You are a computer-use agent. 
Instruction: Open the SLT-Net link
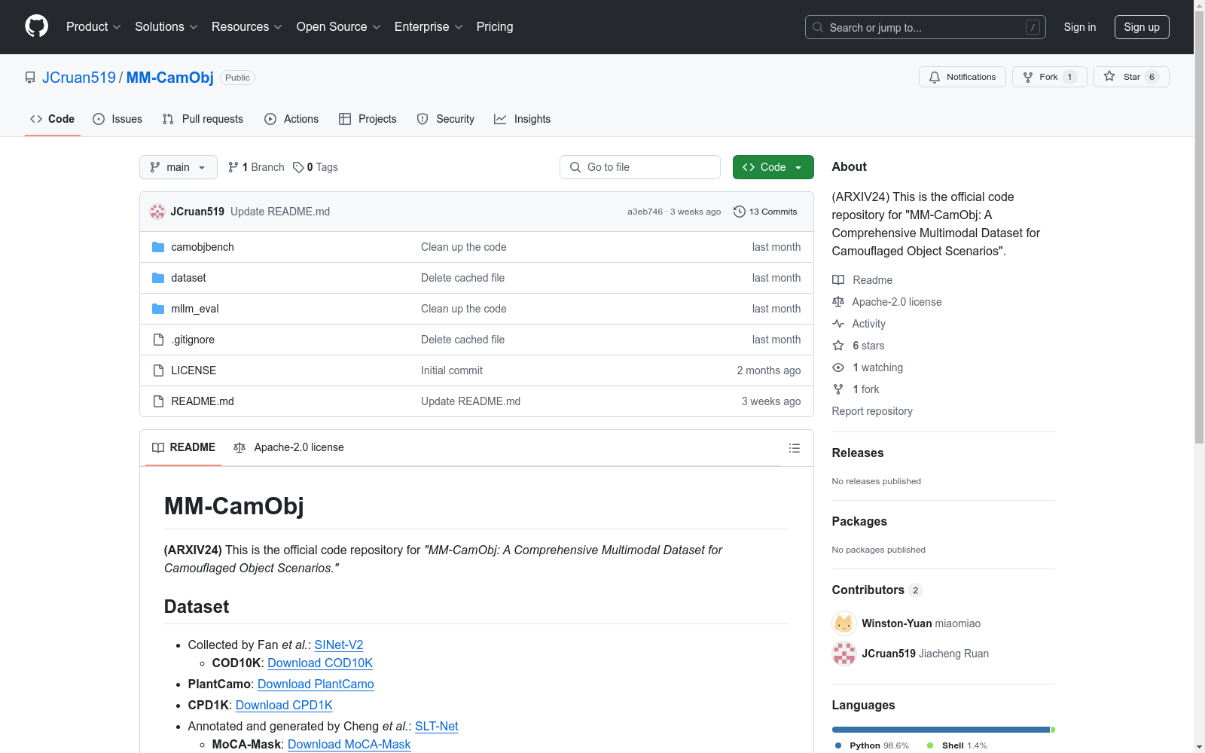click(x=437, y=726)
